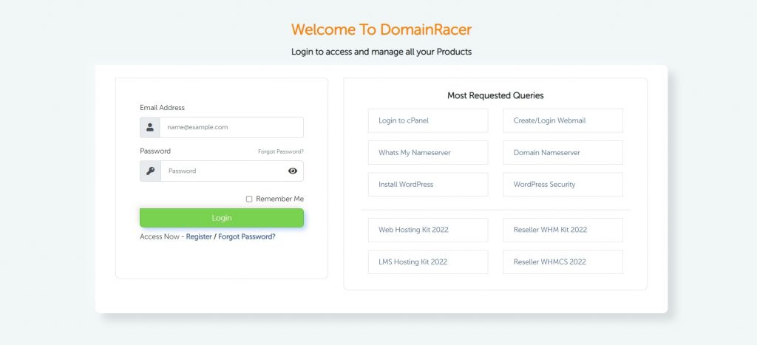The image size is (757, 345).
Task: Select Whats My Nameserver query
Action: coord(428,152)
